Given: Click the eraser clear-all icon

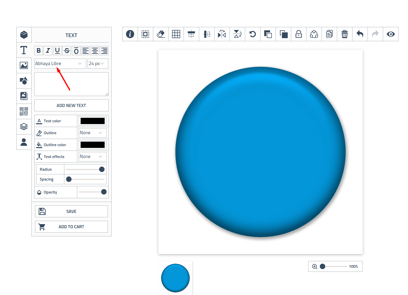Looking at the screenshot, I should (x=161, y=34).
